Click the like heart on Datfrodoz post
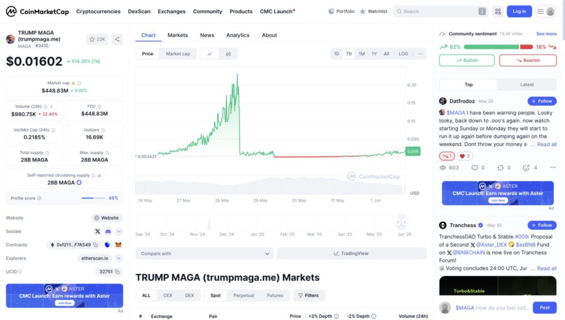The image size is (565, 320). [x=466, y=156]
